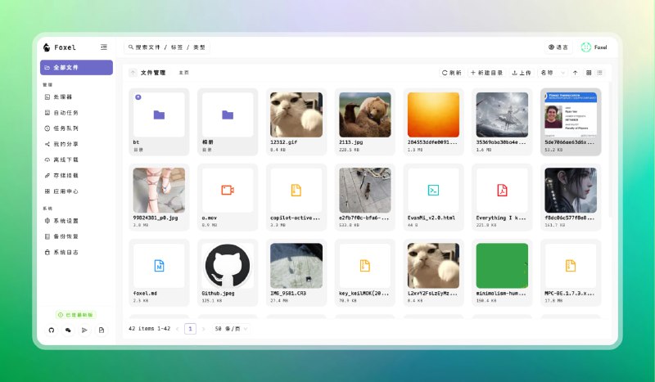Open 系统设置 in the sidebar
The width and height of the screenshot is (655, 382).
[65, 221]
